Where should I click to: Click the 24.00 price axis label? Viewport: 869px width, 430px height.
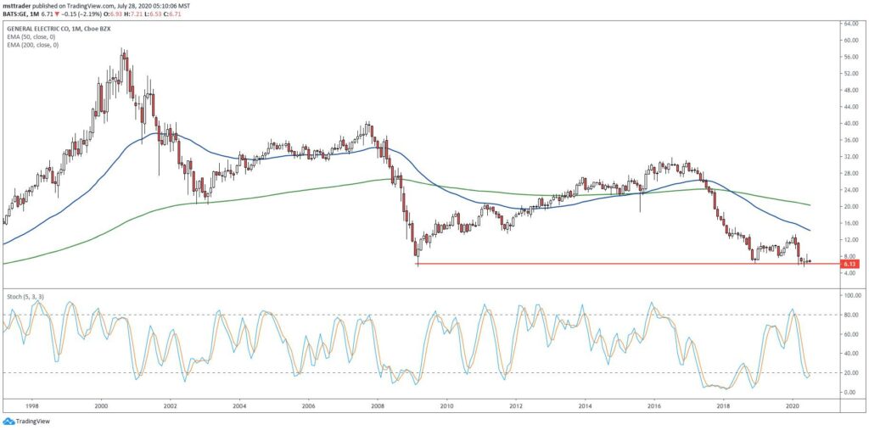851,190
